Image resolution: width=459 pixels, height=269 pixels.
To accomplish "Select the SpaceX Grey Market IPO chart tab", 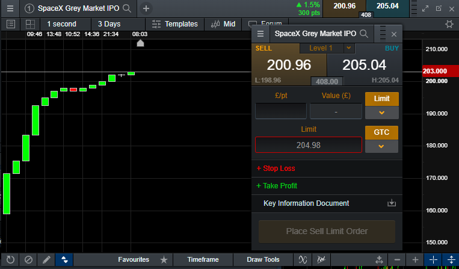I will pyautogui.click(x=78, y=8).
